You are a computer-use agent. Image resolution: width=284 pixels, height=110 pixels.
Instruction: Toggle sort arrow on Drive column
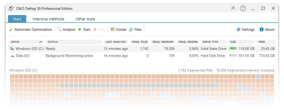tap(41, 42)
